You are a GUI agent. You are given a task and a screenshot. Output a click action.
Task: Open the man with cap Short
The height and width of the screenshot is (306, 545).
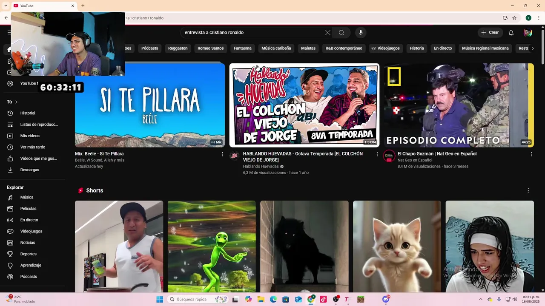(x=119, y=246)
